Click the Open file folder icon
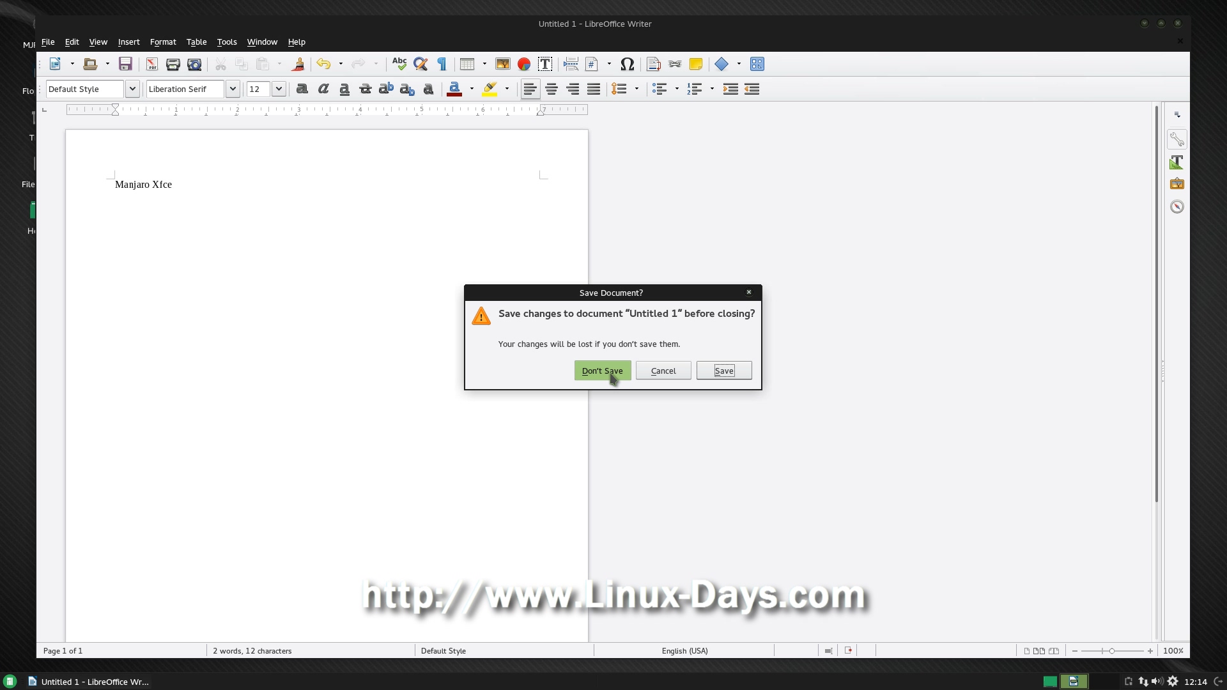1227x690 pixels. pyautogui.click(x=90, y=64)
